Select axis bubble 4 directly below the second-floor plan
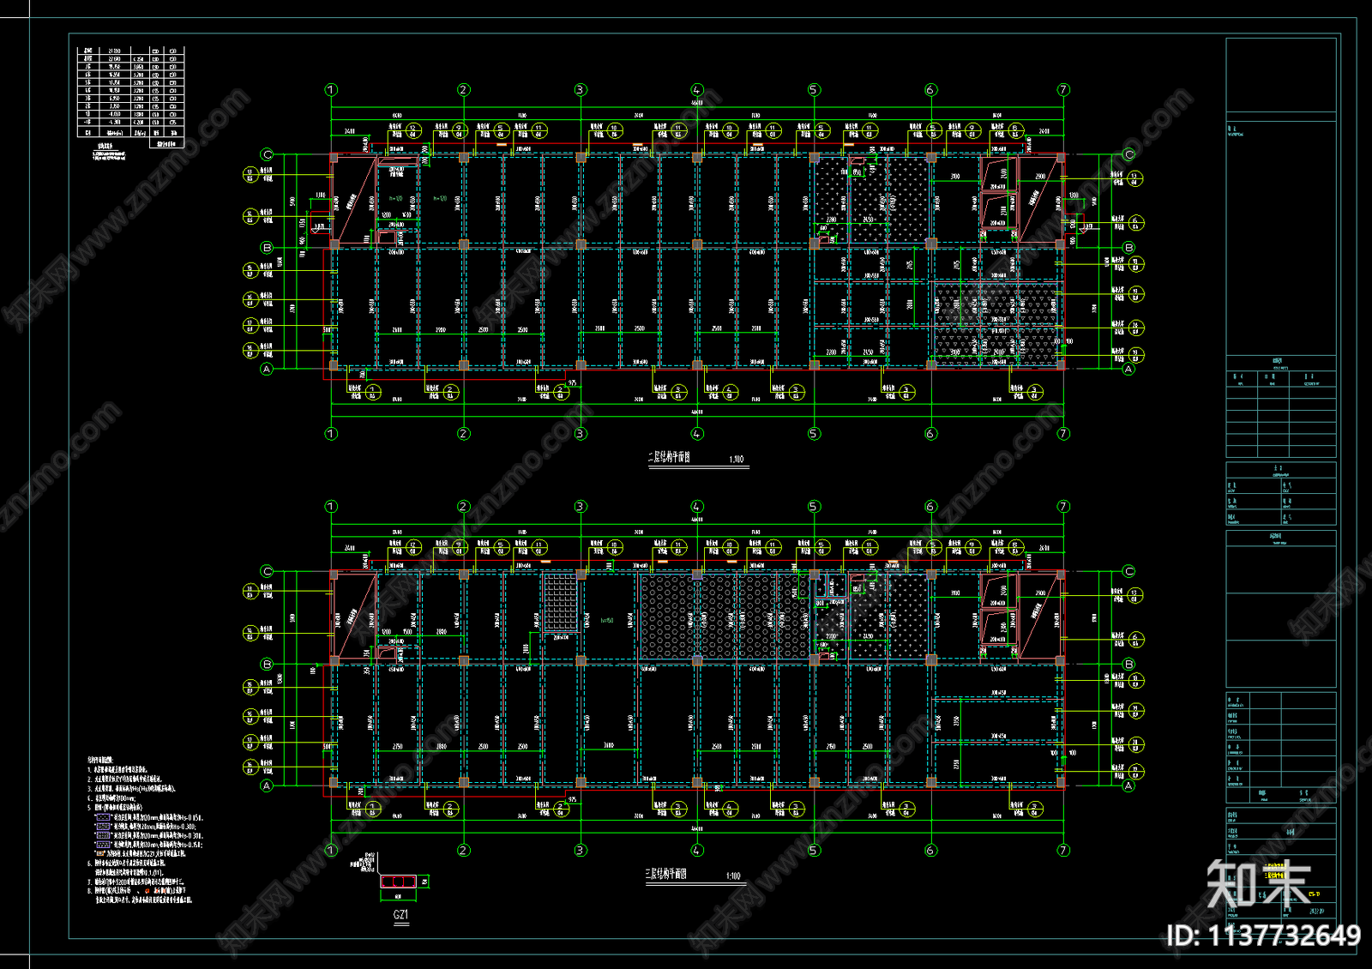The height and width of the screenshot is (969, 1372). [697, 434]
